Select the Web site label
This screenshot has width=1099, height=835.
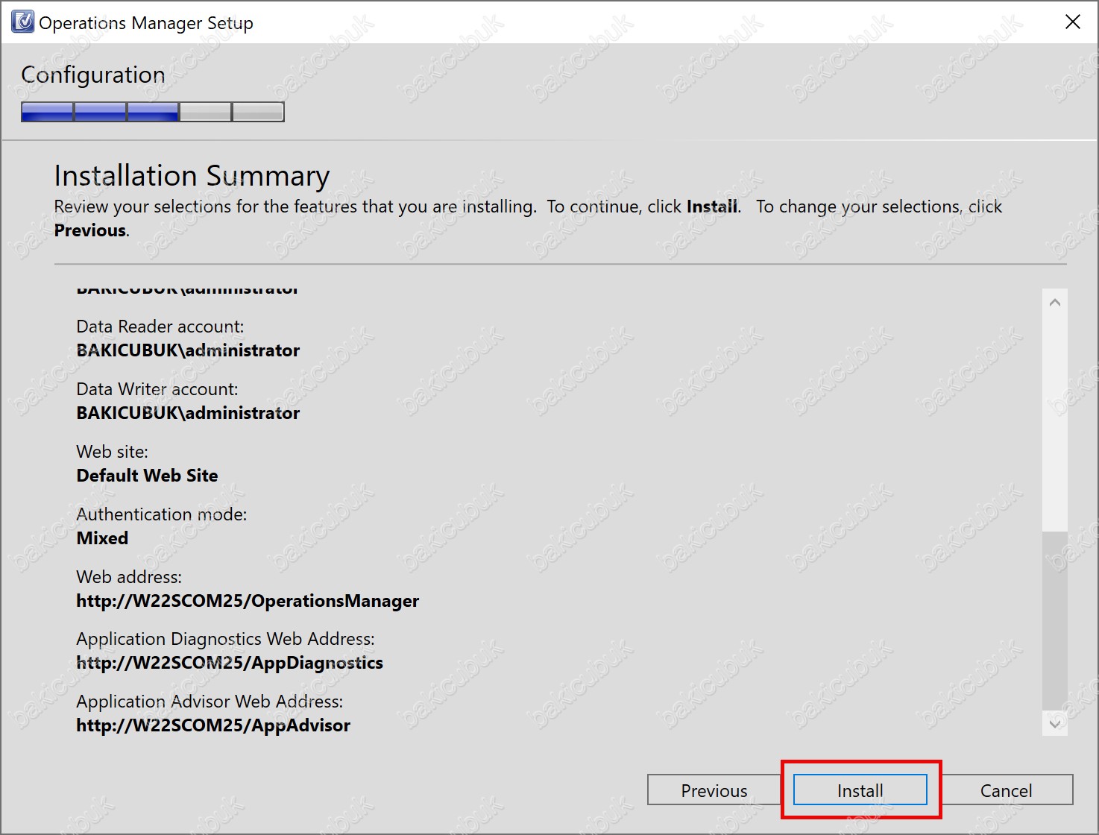point(113,452)
